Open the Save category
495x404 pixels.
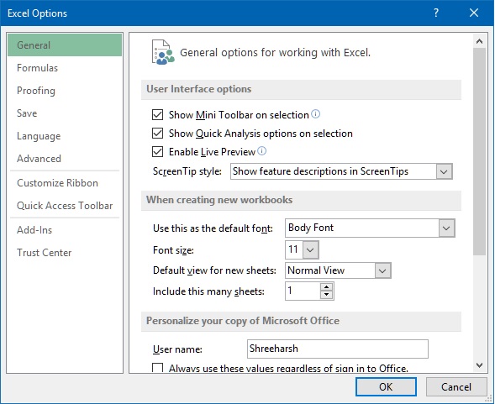pos(65,113)
